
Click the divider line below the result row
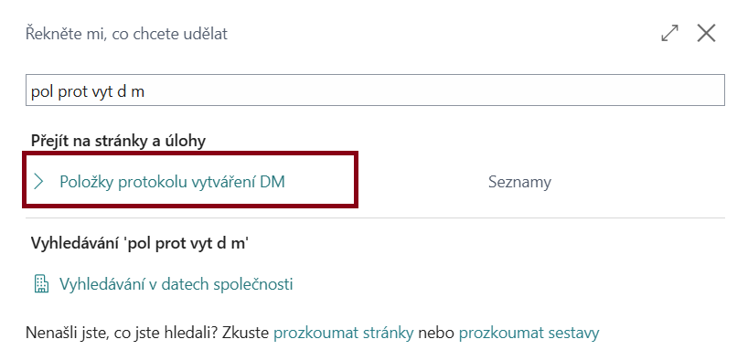375,217
